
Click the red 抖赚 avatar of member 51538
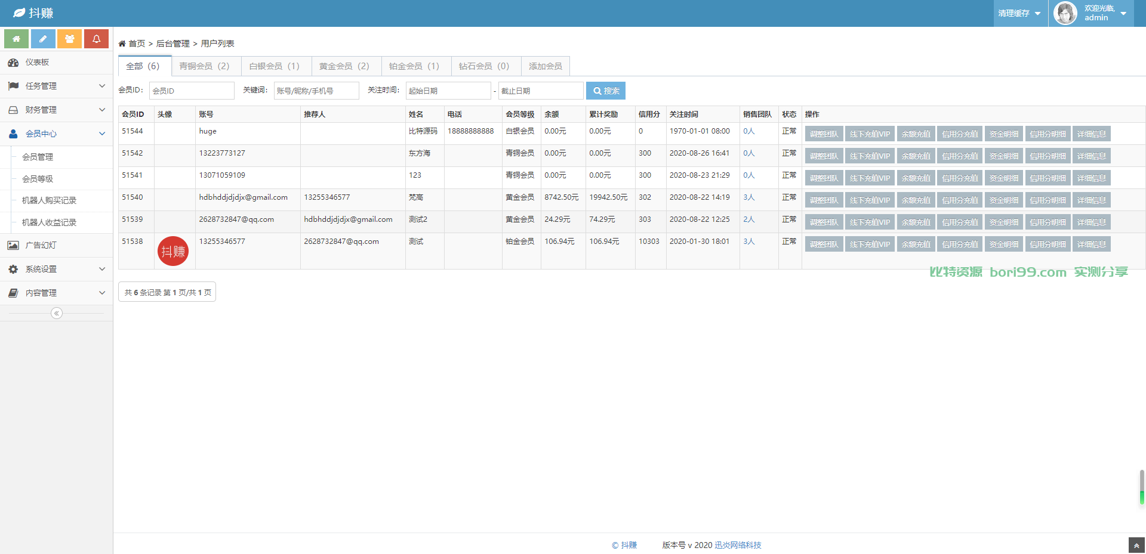click(173, 251)
